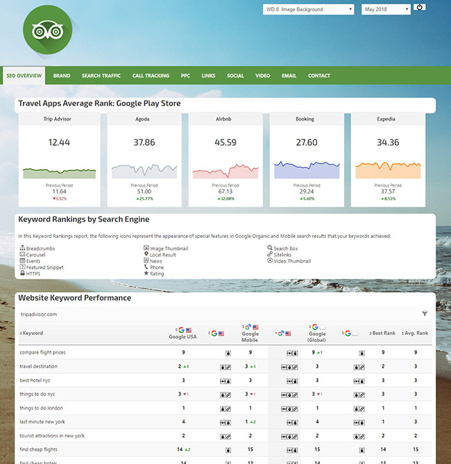
Task: Select keyword tourist attractions in new york
Action: 52,436
